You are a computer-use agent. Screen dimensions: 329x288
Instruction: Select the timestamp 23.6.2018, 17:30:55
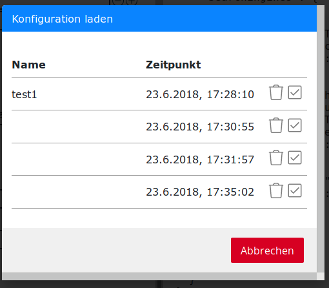pyautogui.click(x=200, y=127)
